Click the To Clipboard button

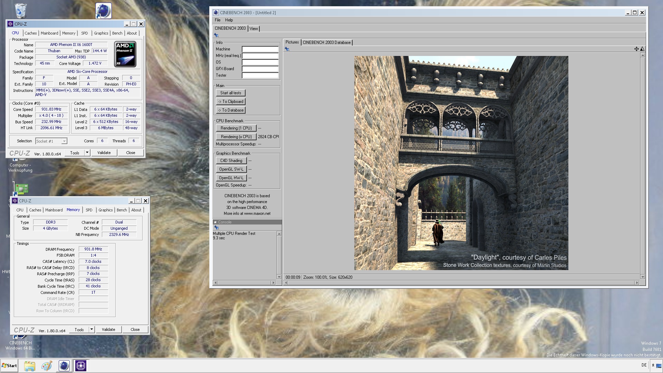pos(231,102)
